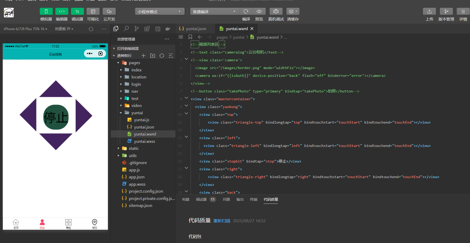Tap the 主页 home tab in simulator
470x243 pixels.
click(16, 224)
